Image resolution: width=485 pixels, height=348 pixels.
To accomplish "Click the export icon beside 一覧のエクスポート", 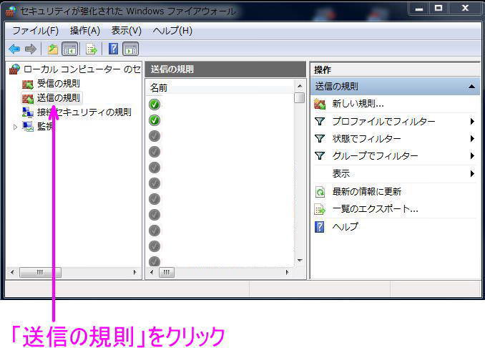I will (x=320, y=209).
